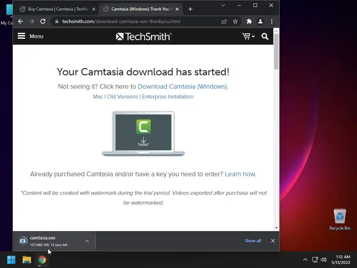Open site search magnifier icon

point(265,36)
